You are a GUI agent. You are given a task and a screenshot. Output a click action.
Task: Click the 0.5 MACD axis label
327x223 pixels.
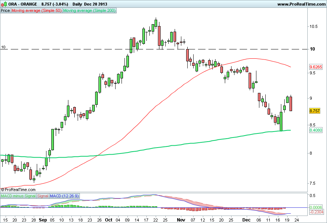click(313, 195)
